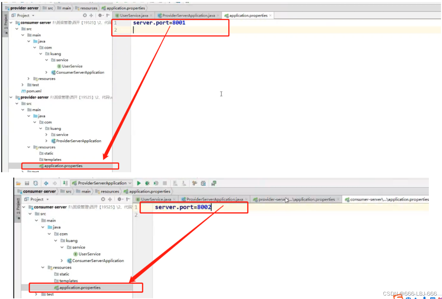Image resolution: width=442 pixels, height=299 pixels.
Task: Click src breadcrumb in 8001 window
Action: click(47, 8)
